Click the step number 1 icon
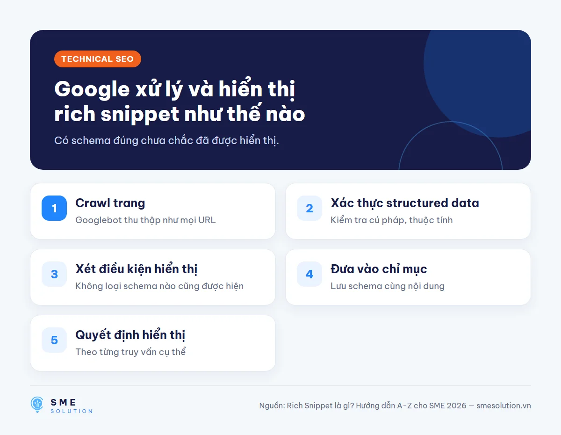 (x=54, y=208)
